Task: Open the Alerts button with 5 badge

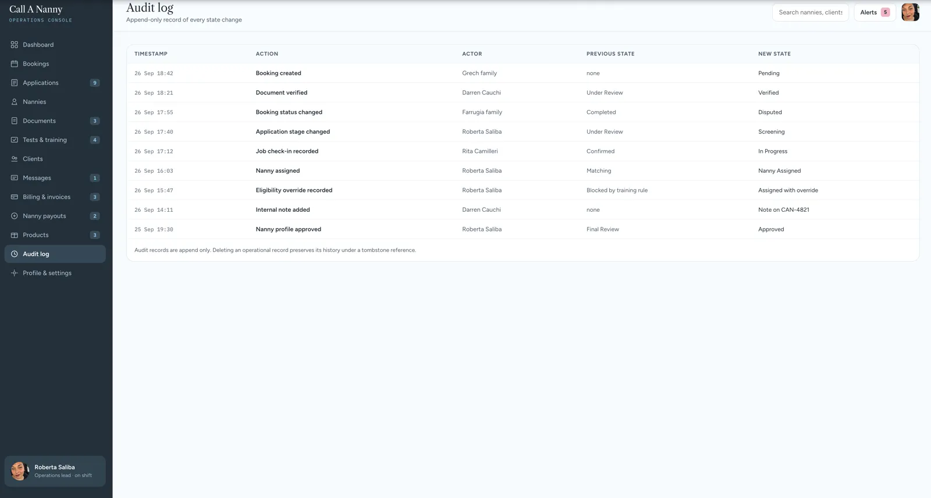Action: click(x=875, y=12)
